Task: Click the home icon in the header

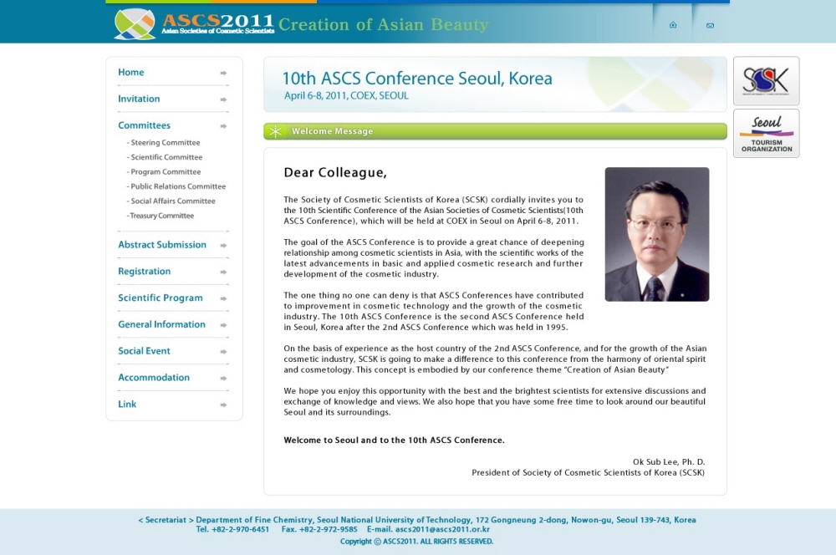Action: (673, 25)
